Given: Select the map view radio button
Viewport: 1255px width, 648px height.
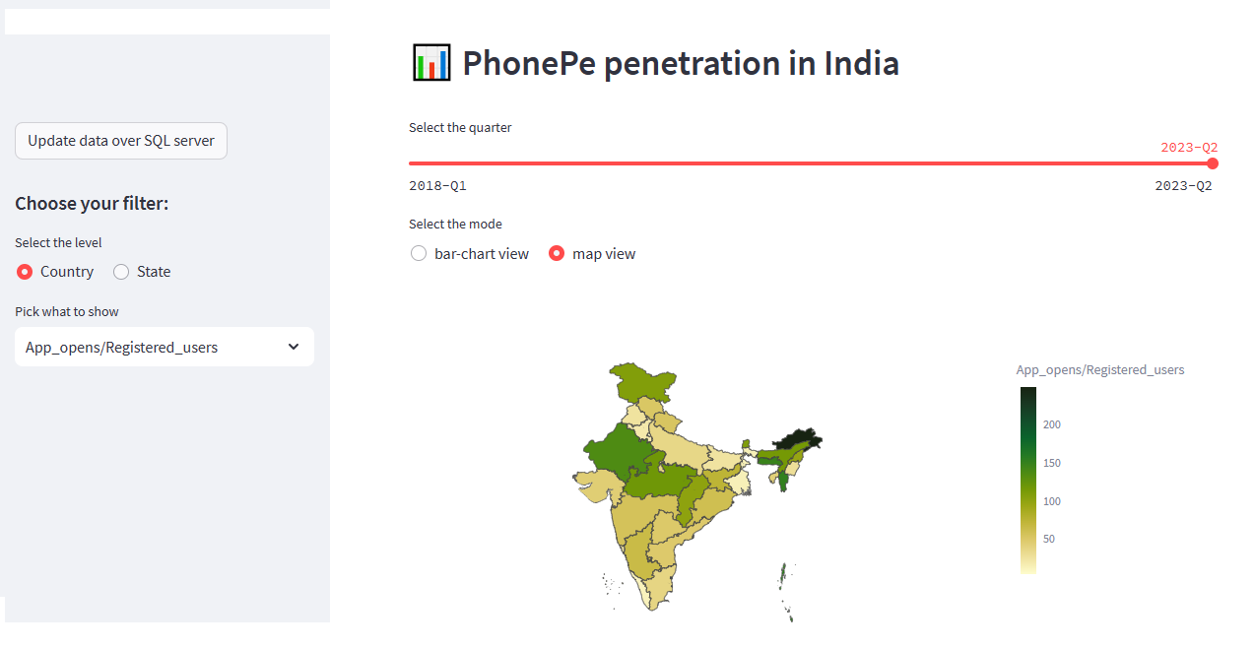Looking at the screenshot, I should [557, 254].
